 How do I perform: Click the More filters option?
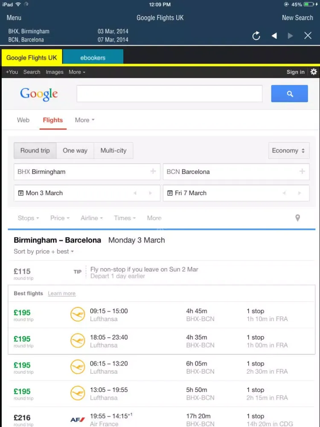154,218
